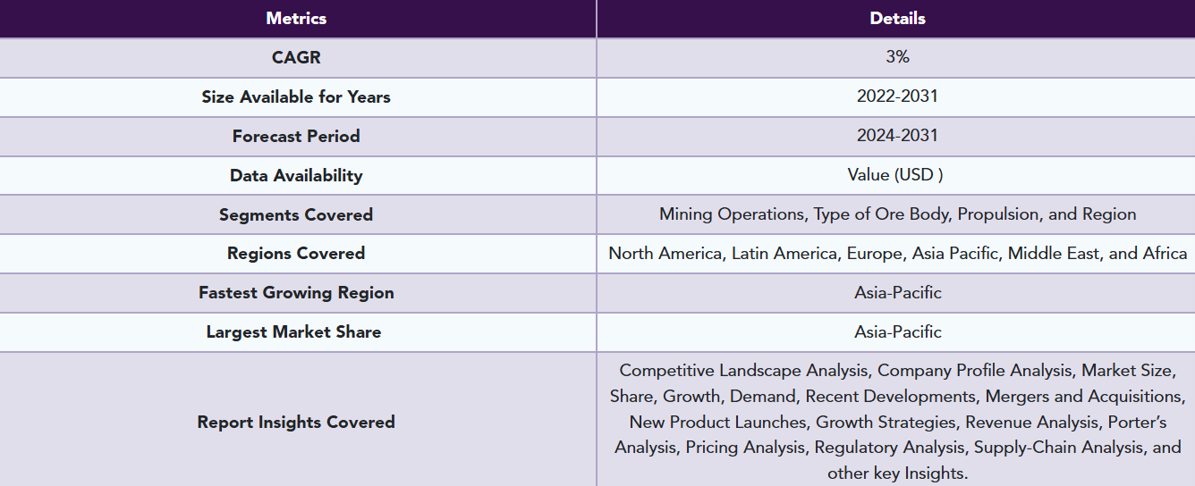Screen dimensions: 1195x486
Task: Click the 2024-2031 forecast value
Action: tap(897, 136)
